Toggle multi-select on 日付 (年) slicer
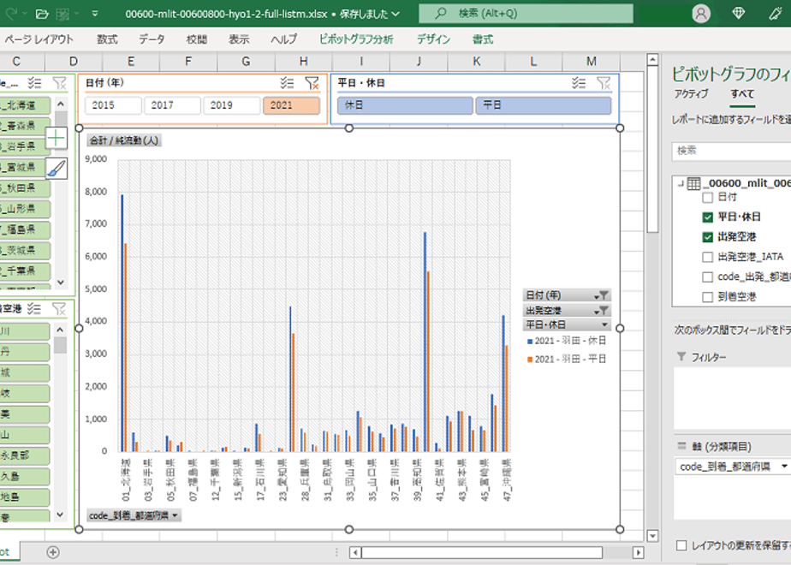791x565 pixels. [287, 83]
